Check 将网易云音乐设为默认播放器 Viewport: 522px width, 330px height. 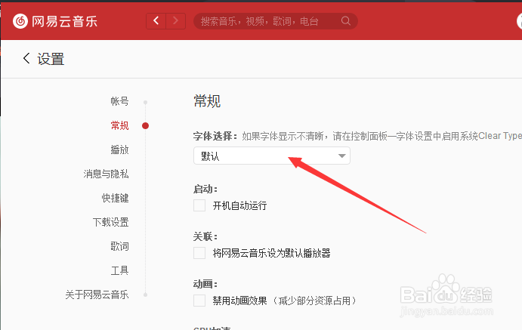pyautogui.click(x=199, y=253)
